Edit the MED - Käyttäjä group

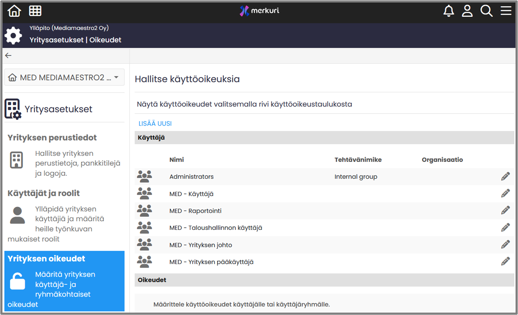pyautogui.click(x=505, y=194)
